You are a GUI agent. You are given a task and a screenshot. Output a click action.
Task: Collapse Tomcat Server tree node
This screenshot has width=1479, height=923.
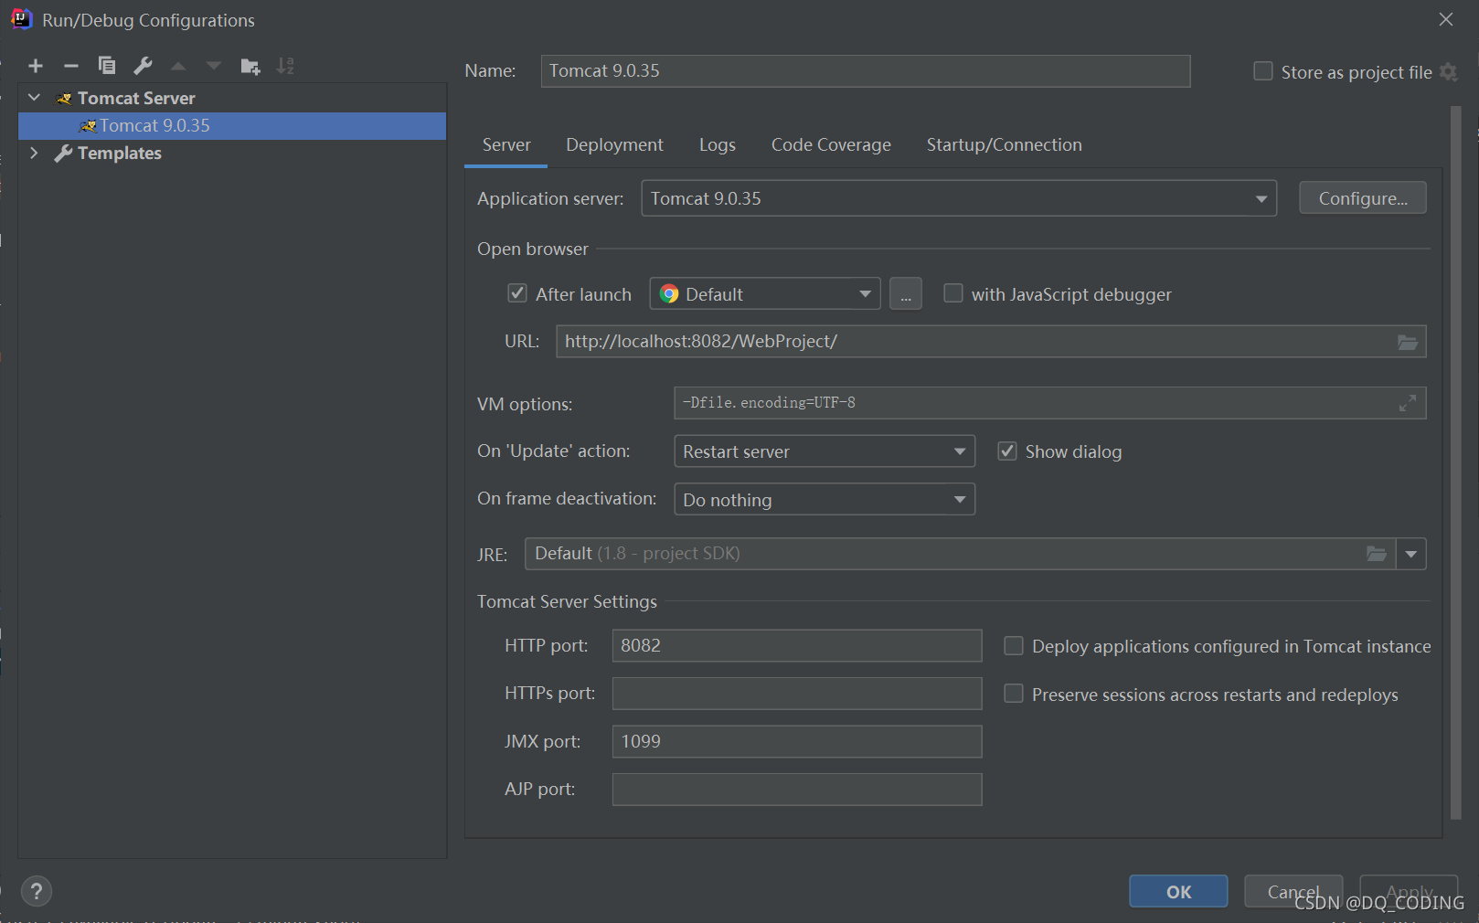[x=35, y=98]
